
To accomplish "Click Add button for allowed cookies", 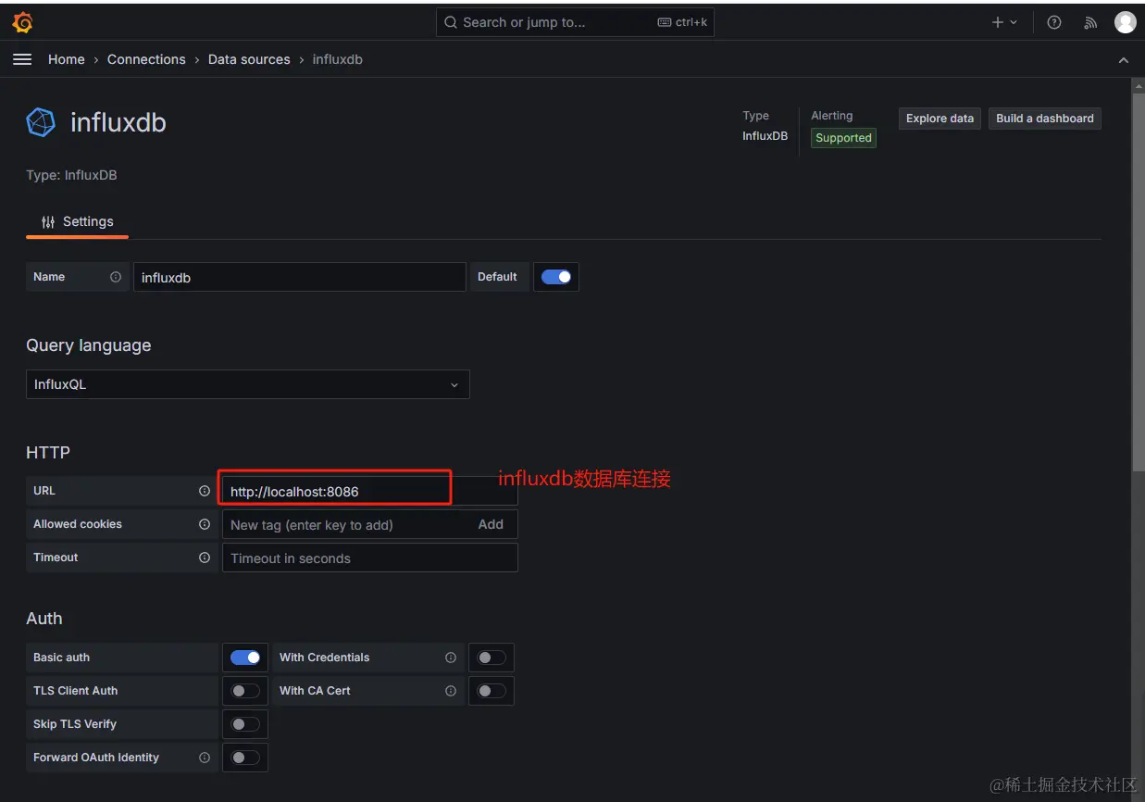I will tap(491, 524).
